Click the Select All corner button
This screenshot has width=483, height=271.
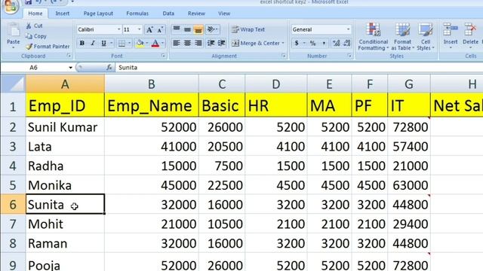pos(13,84)
